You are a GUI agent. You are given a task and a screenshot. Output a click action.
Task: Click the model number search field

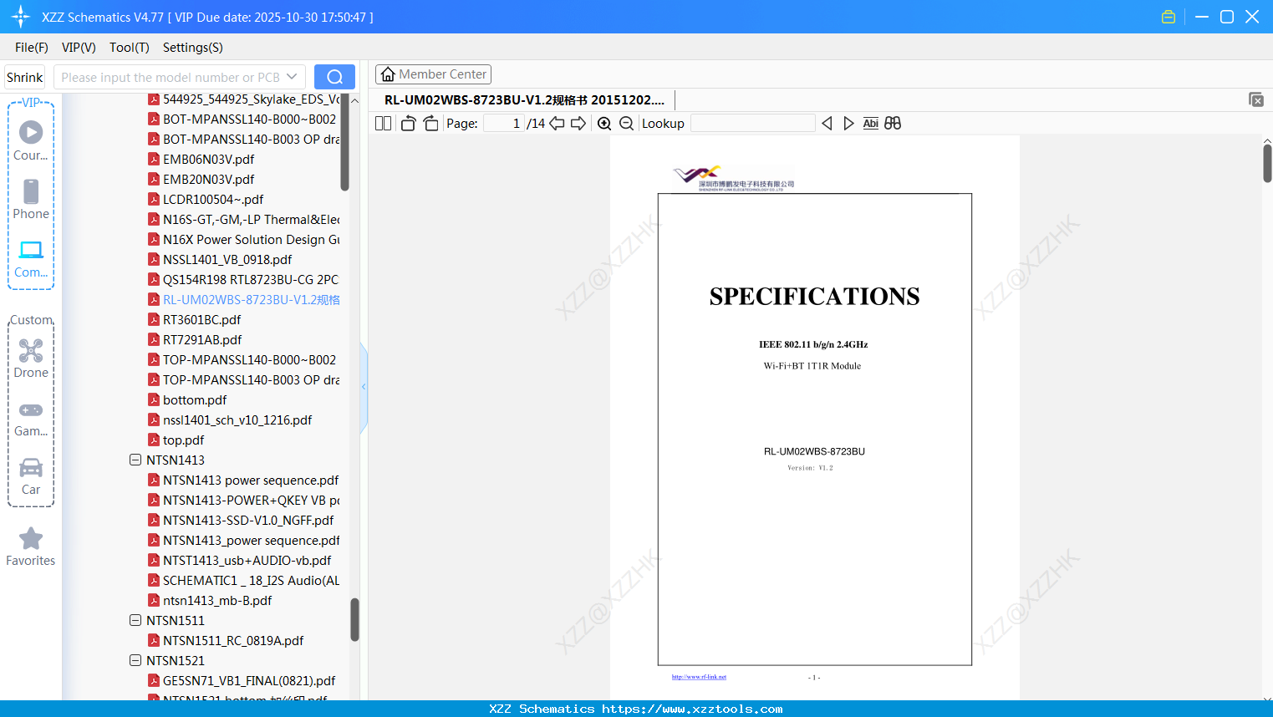coord(179,77)
